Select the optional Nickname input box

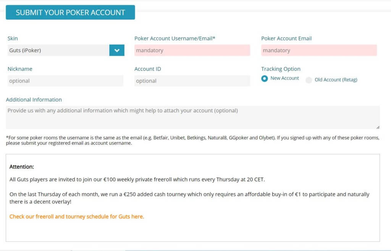(65, 81)
